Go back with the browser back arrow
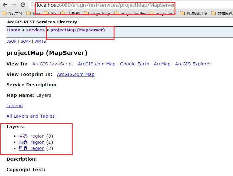Image resolution: width=233 pixels, height=176 pixels. [x=5, y=5]
